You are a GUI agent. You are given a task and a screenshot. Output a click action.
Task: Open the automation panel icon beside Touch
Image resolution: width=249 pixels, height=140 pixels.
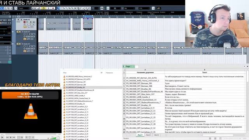(x=16, y=8)
